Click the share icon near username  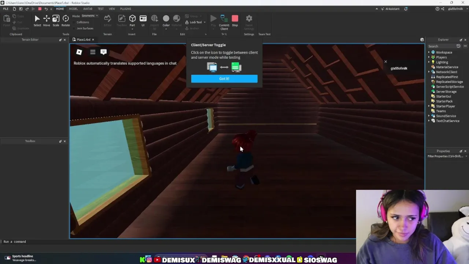coord(443,9)
